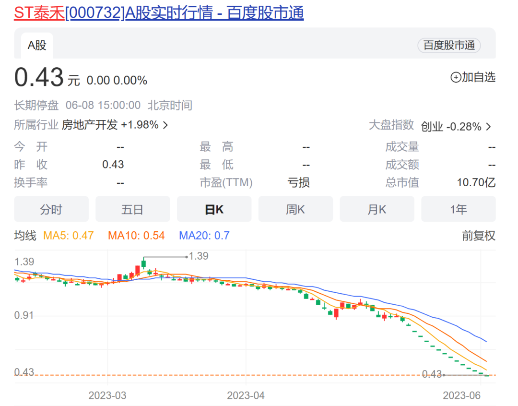Switch to 周K chart tab
The image size is (518, 406).
click(295, 209)
